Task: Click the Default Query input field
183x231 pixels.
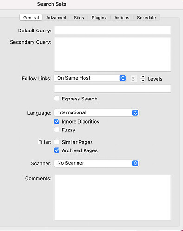Action: pyautogui.click(x=112, y=30)
